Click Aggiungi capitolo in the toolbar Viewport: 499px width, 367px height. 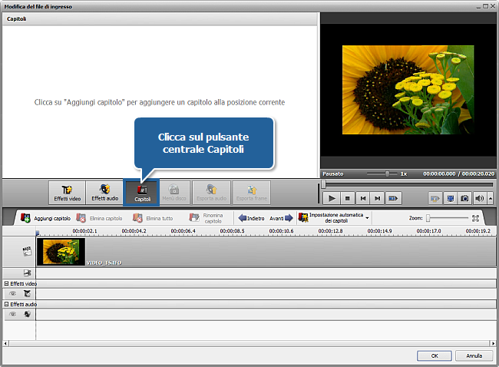click(x=47, y=218)
